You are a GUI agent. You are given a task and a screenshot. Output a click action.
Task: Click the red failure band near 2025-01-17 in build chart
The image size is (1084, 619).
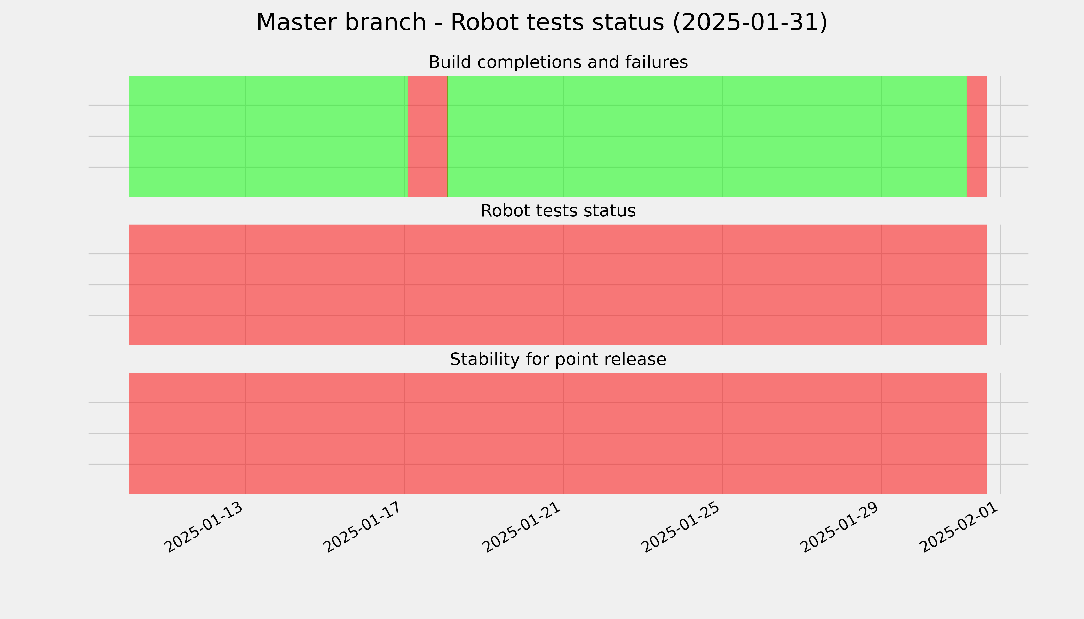coord(428,136)
